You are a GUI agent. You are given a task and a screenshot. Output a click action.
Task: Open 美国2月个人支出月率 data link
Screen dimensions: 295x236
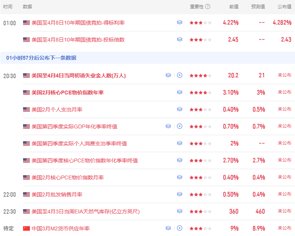click(57, 110)
